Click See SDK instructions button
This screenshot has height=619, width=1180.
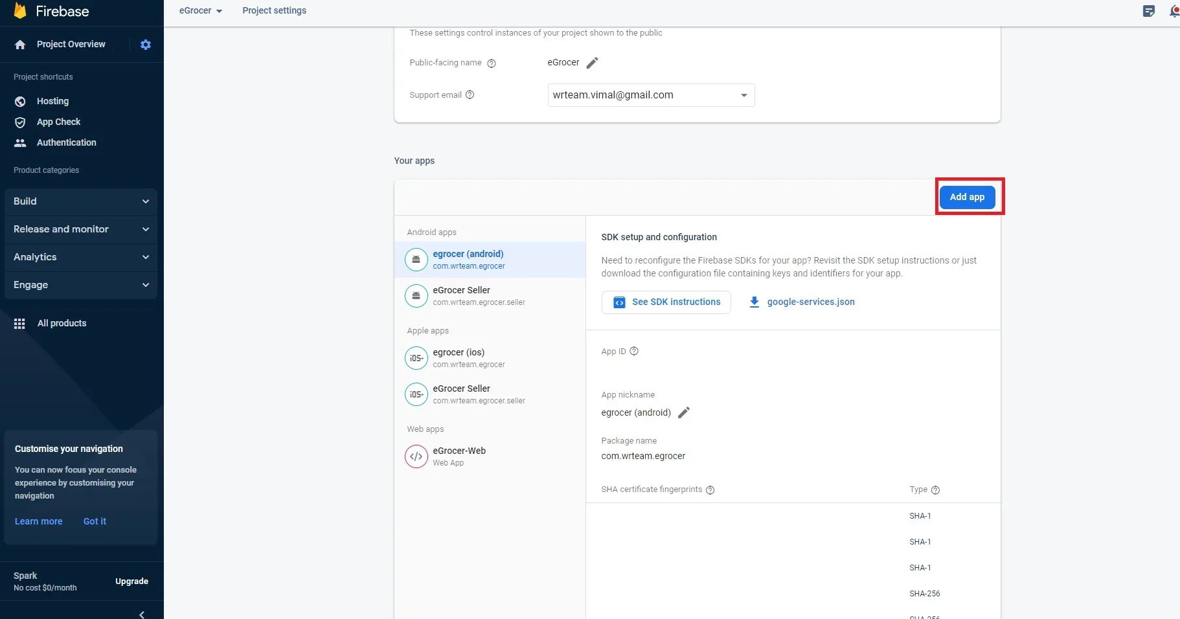pyautogui.click(x=666, y=302)
